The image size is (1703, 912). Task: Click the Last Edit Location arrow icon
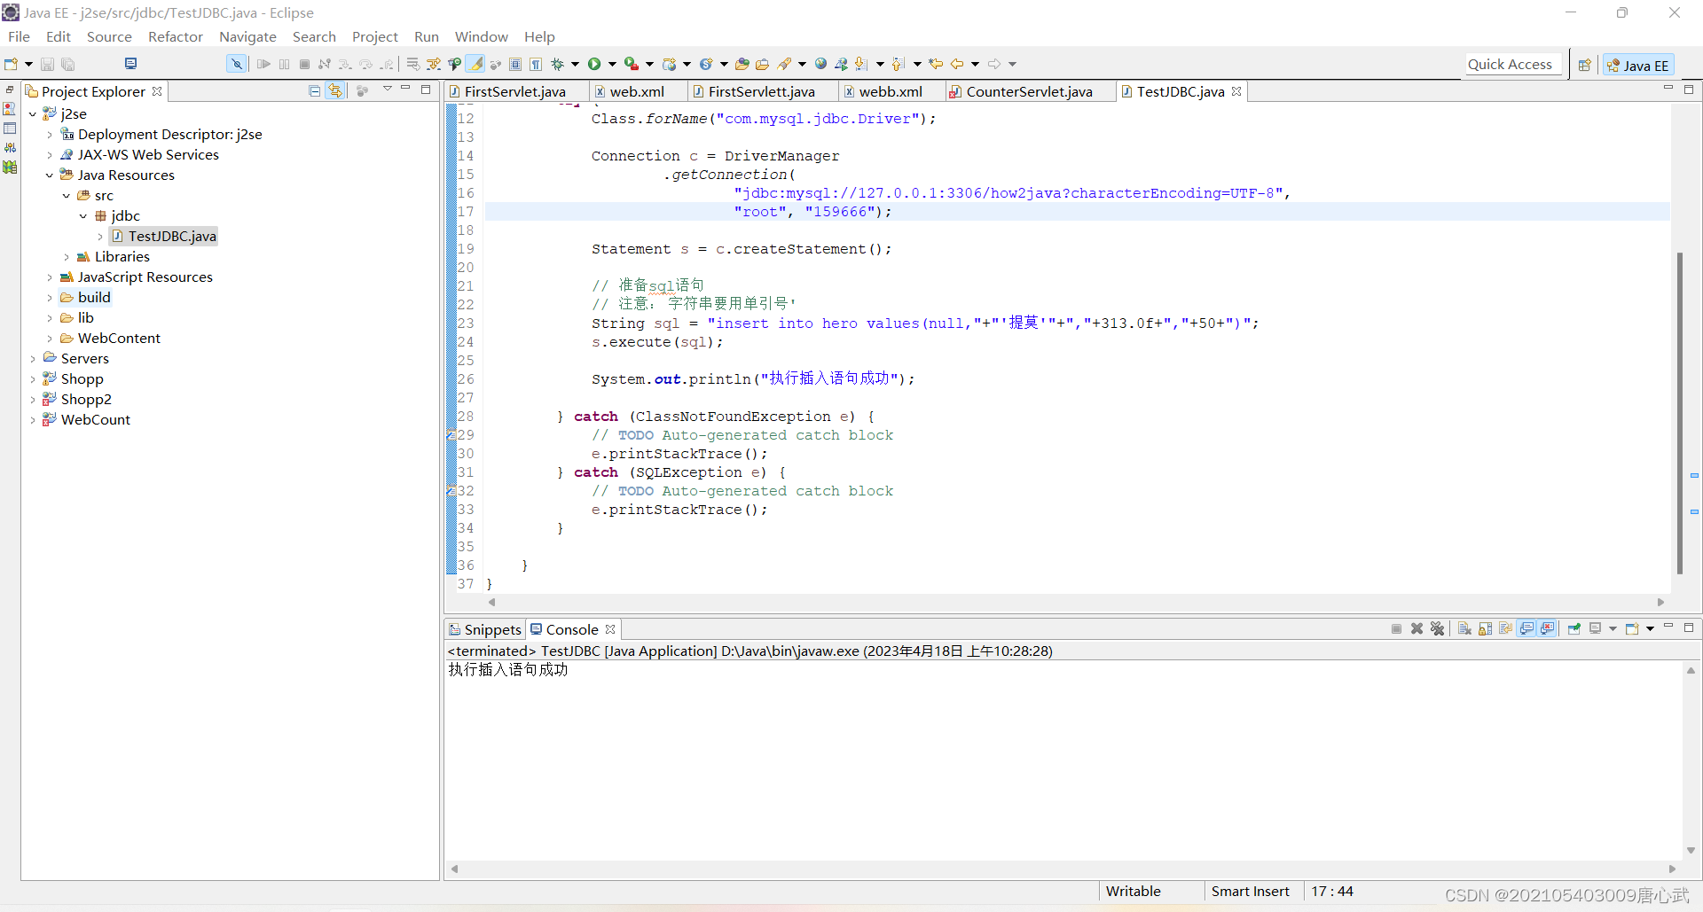[x=936, y=64]
